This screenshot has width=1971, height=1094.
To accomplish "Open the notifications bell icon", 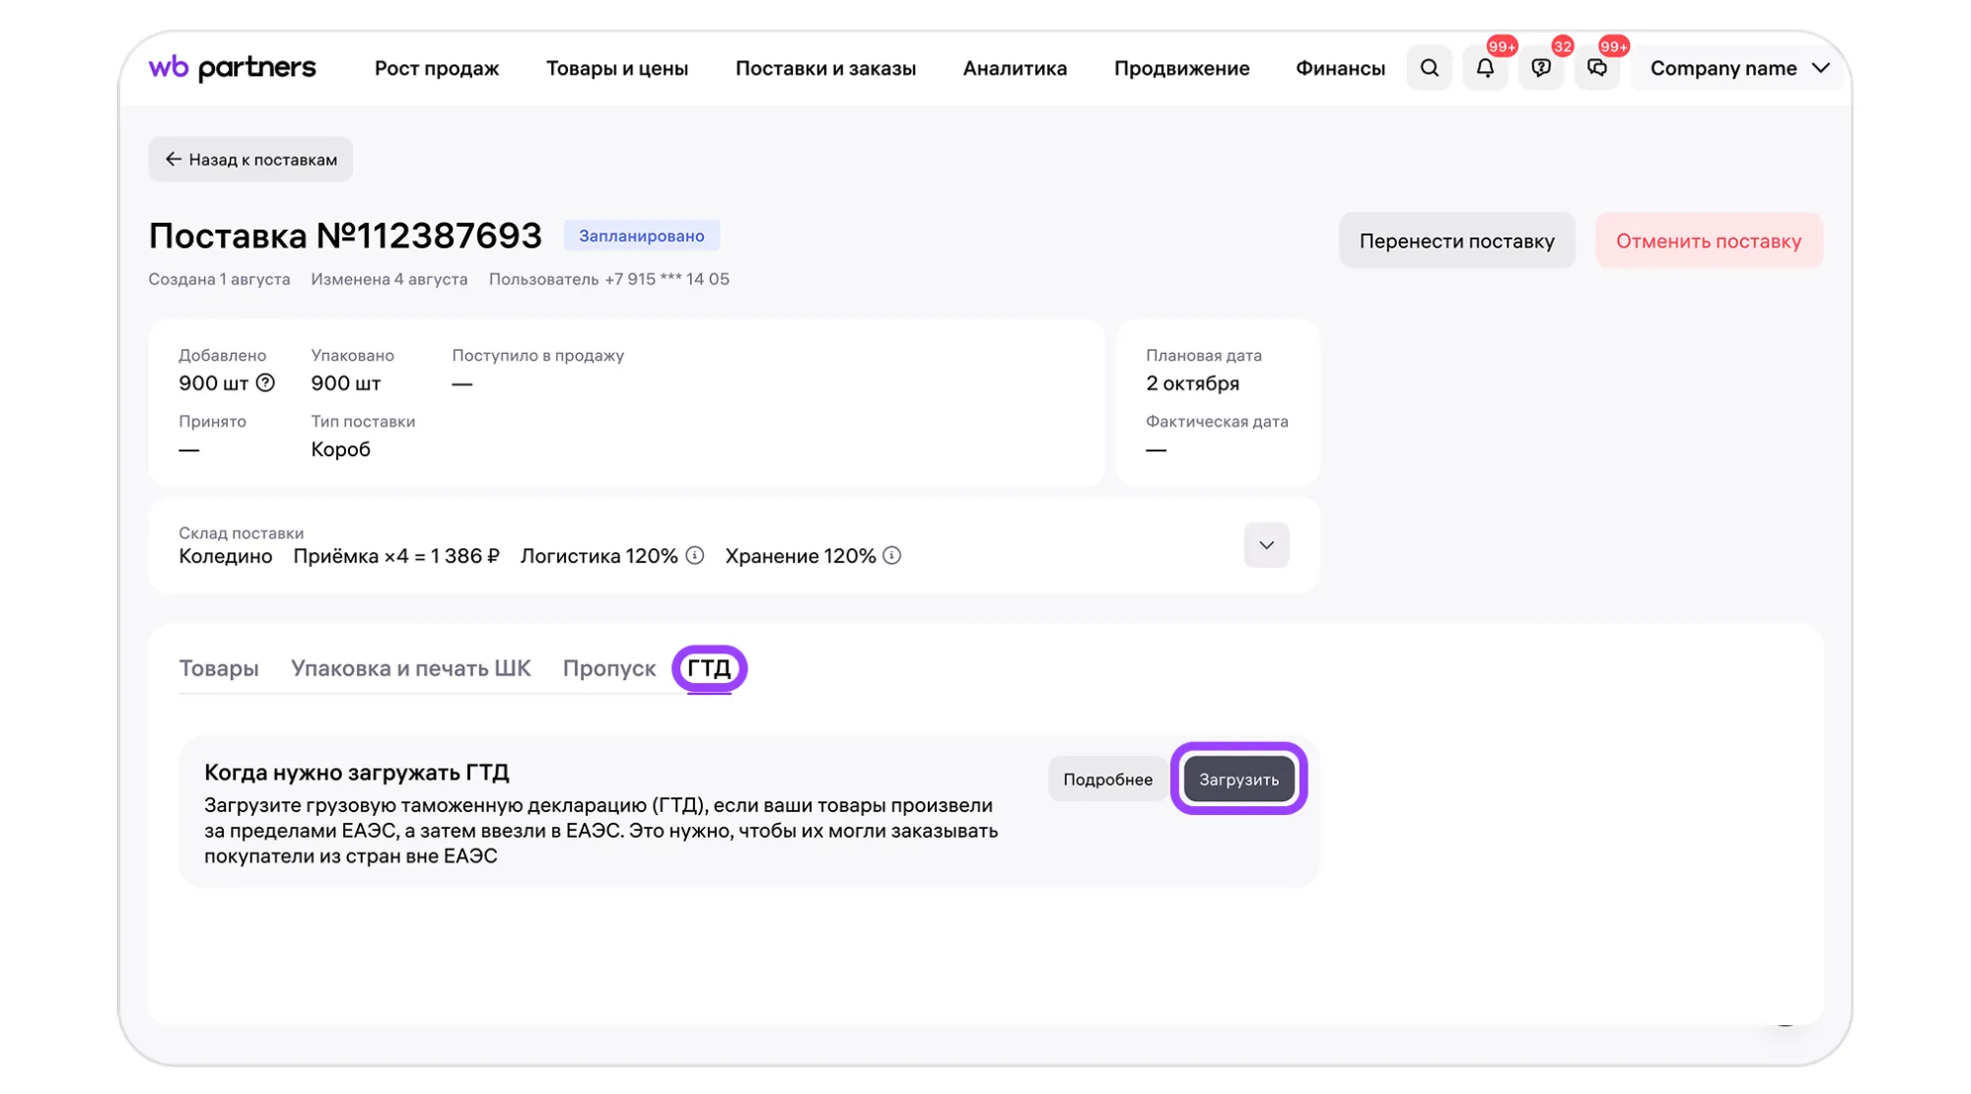I will (1485, 68).
